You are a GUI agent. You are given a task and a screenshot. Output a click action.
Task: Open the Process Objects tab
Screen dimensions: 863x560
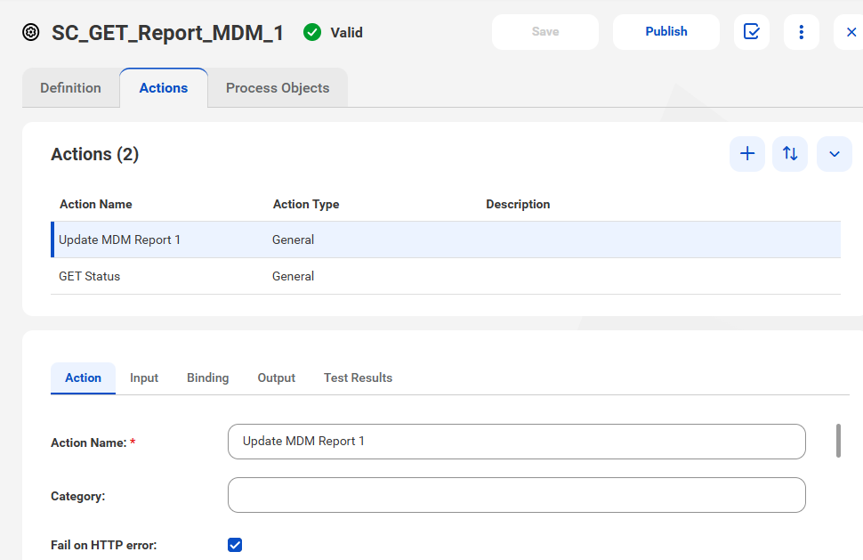coord(278,88)
